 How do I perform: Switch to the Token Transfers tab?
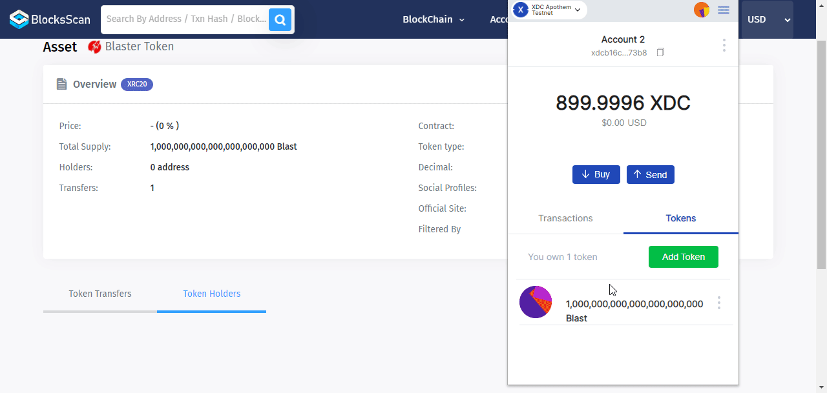[100, 294]
